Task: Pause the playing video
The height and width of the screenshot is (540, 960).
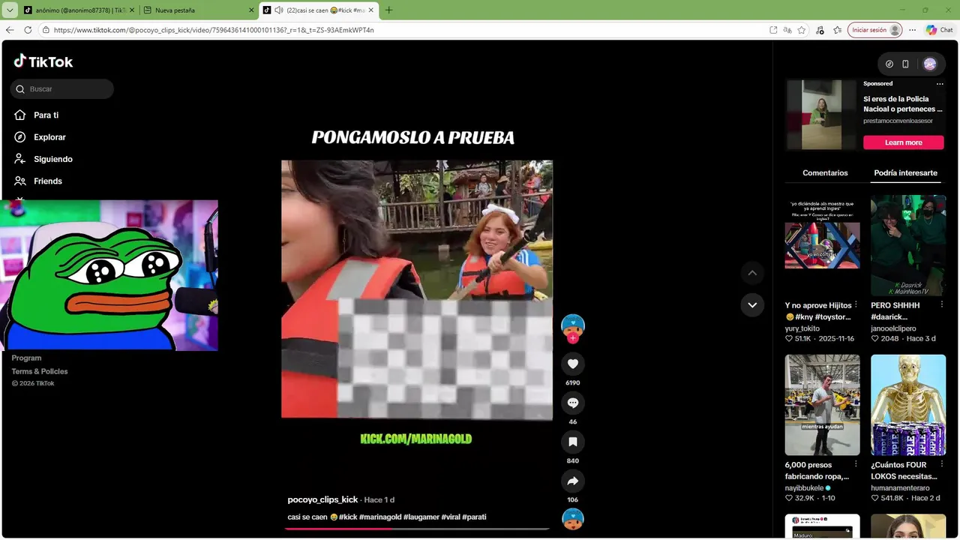Action: [417, 289]
